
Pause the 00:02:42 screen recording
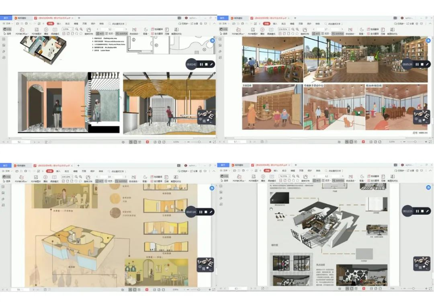coord(201,64)
